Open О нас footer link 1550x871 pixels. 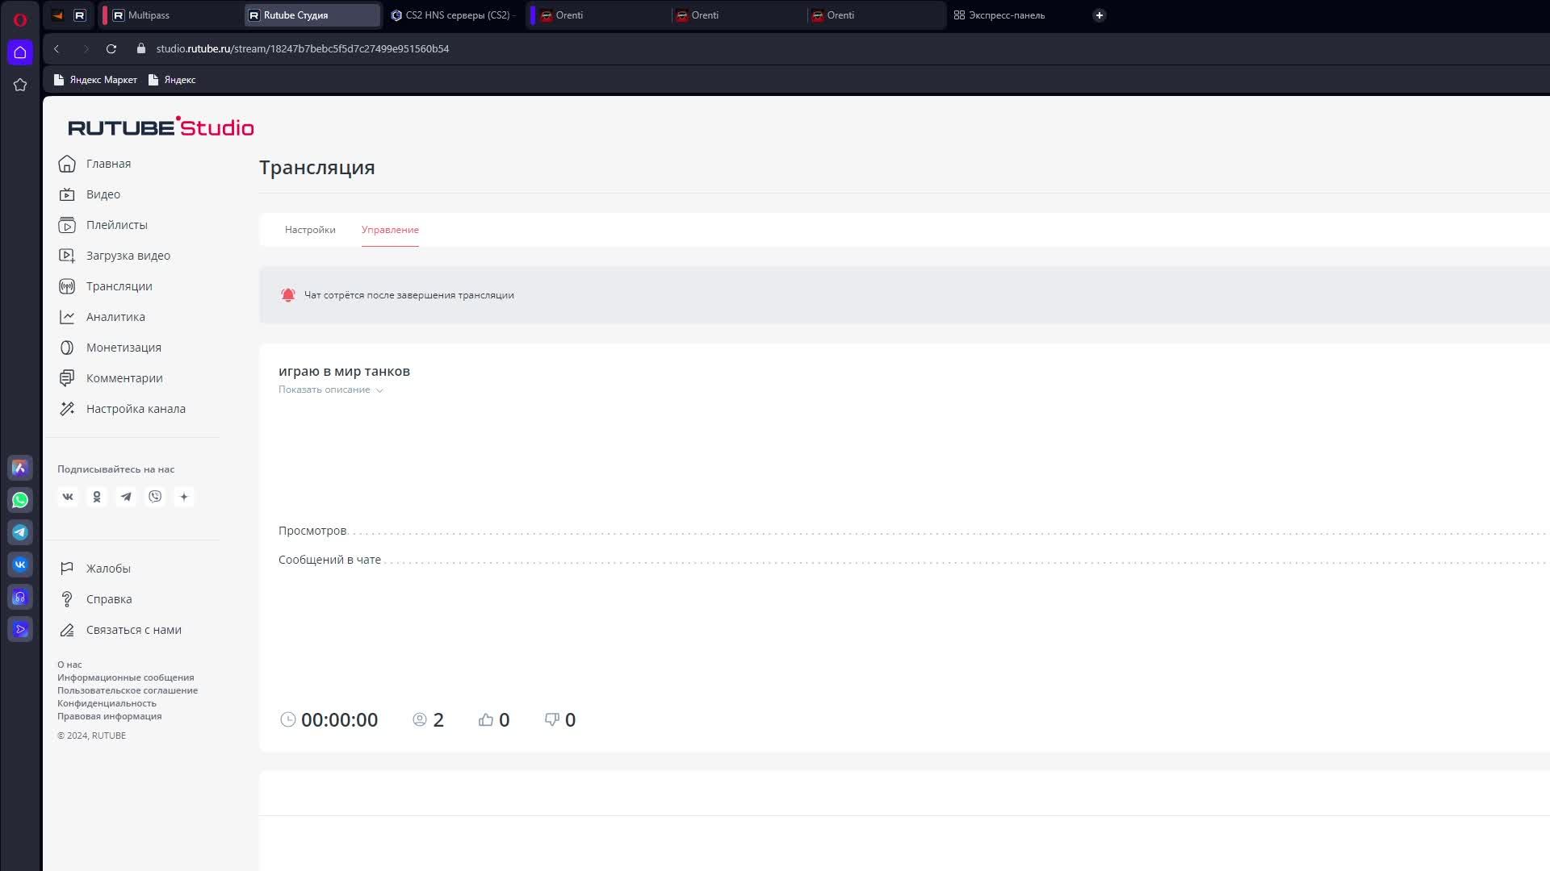click(x=69, y=665)
